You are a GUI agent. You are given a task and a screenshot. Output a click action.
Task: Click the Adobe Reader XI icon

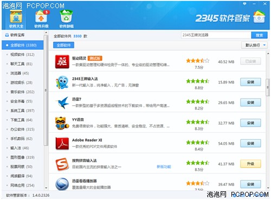pyautogui.click(x=62, y=144)
